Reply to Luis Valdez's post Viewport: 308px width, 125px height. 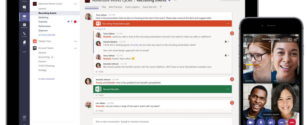pyautogui.click(x=100, y=111)
